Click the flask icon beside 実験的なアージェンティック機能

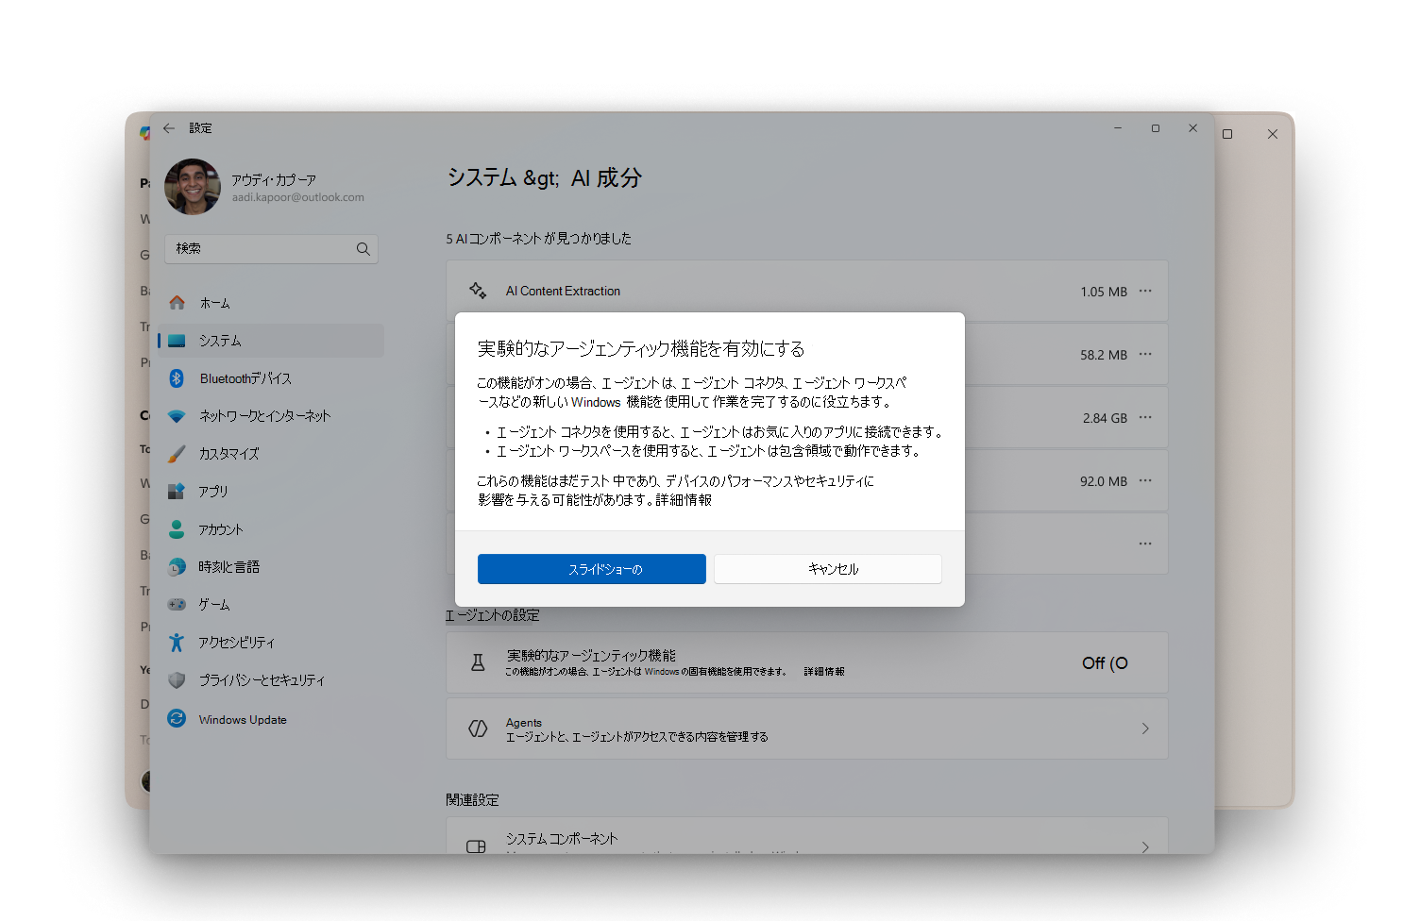point(478,662)
